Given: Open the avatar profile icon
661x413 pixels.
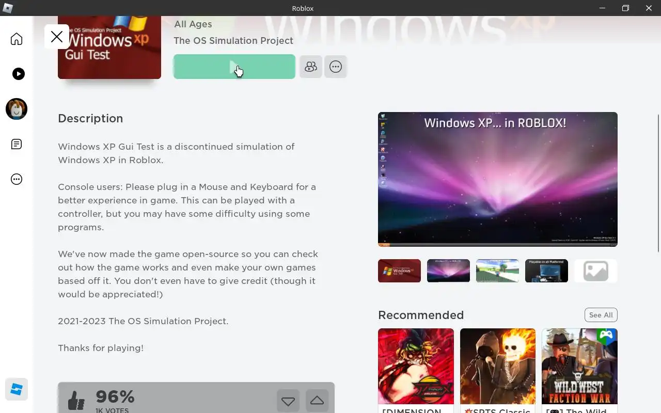Looking at the screenshot, I should (x=17, y=109).
